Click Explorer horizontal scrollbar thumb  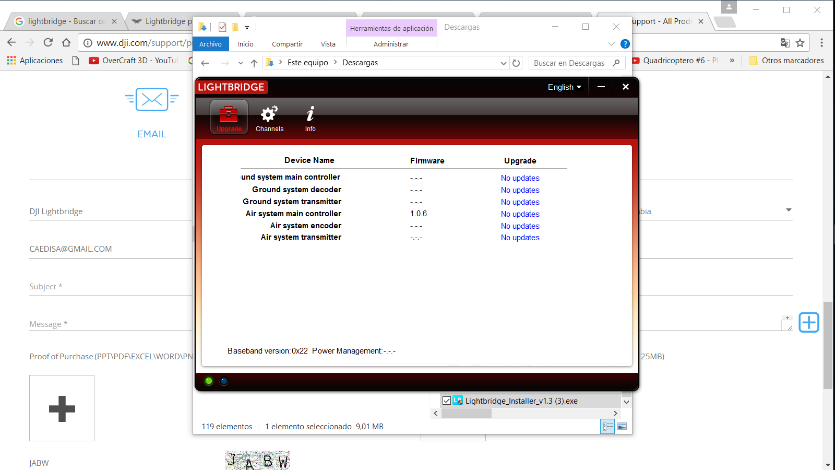[467, 413]
